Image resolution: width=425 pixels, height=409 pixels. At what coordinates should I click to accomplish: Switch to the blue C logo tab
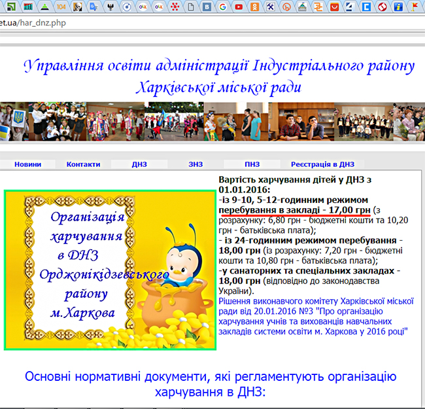tap(366, 7)
